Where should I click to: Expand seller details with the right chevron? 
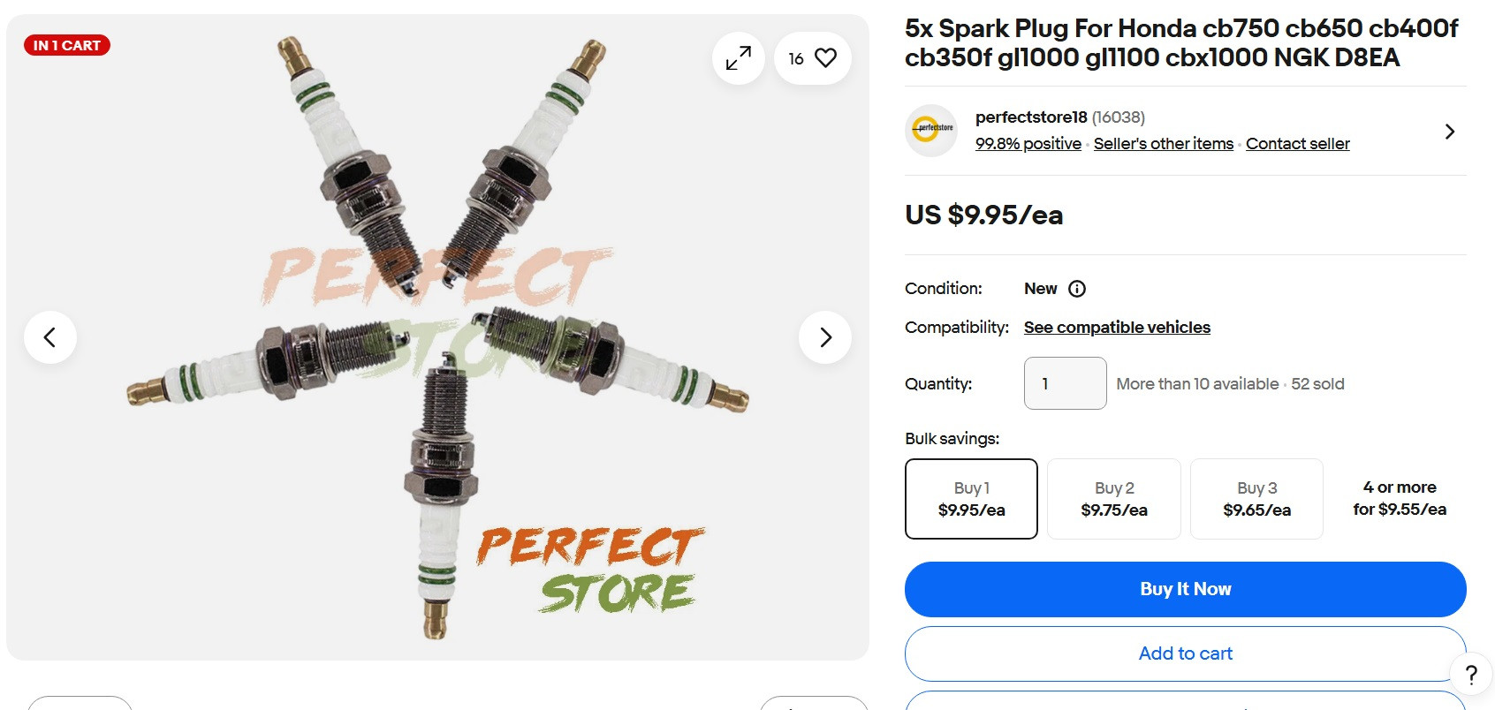click(1450, 131)
